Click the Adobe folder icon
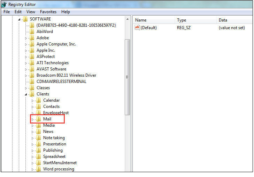This screenshot has width=254, height=177. click(32, 38)
